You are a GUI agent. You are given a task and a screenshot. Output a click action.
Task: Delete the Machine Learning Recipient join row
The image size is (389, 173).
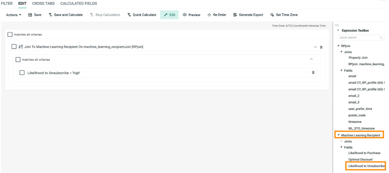click(321, 47)
